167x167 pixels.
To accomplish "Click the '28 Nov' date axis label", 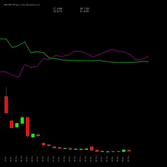I will coord(107,159).
